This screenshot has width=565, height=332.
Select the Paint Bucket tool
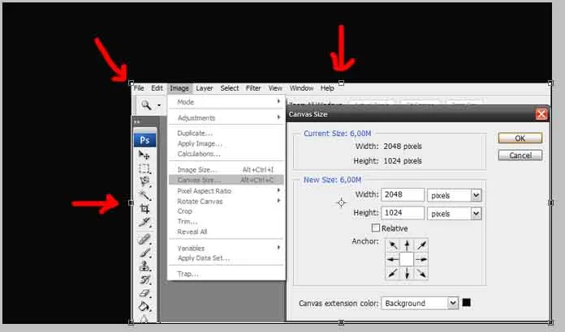point(144,306)
